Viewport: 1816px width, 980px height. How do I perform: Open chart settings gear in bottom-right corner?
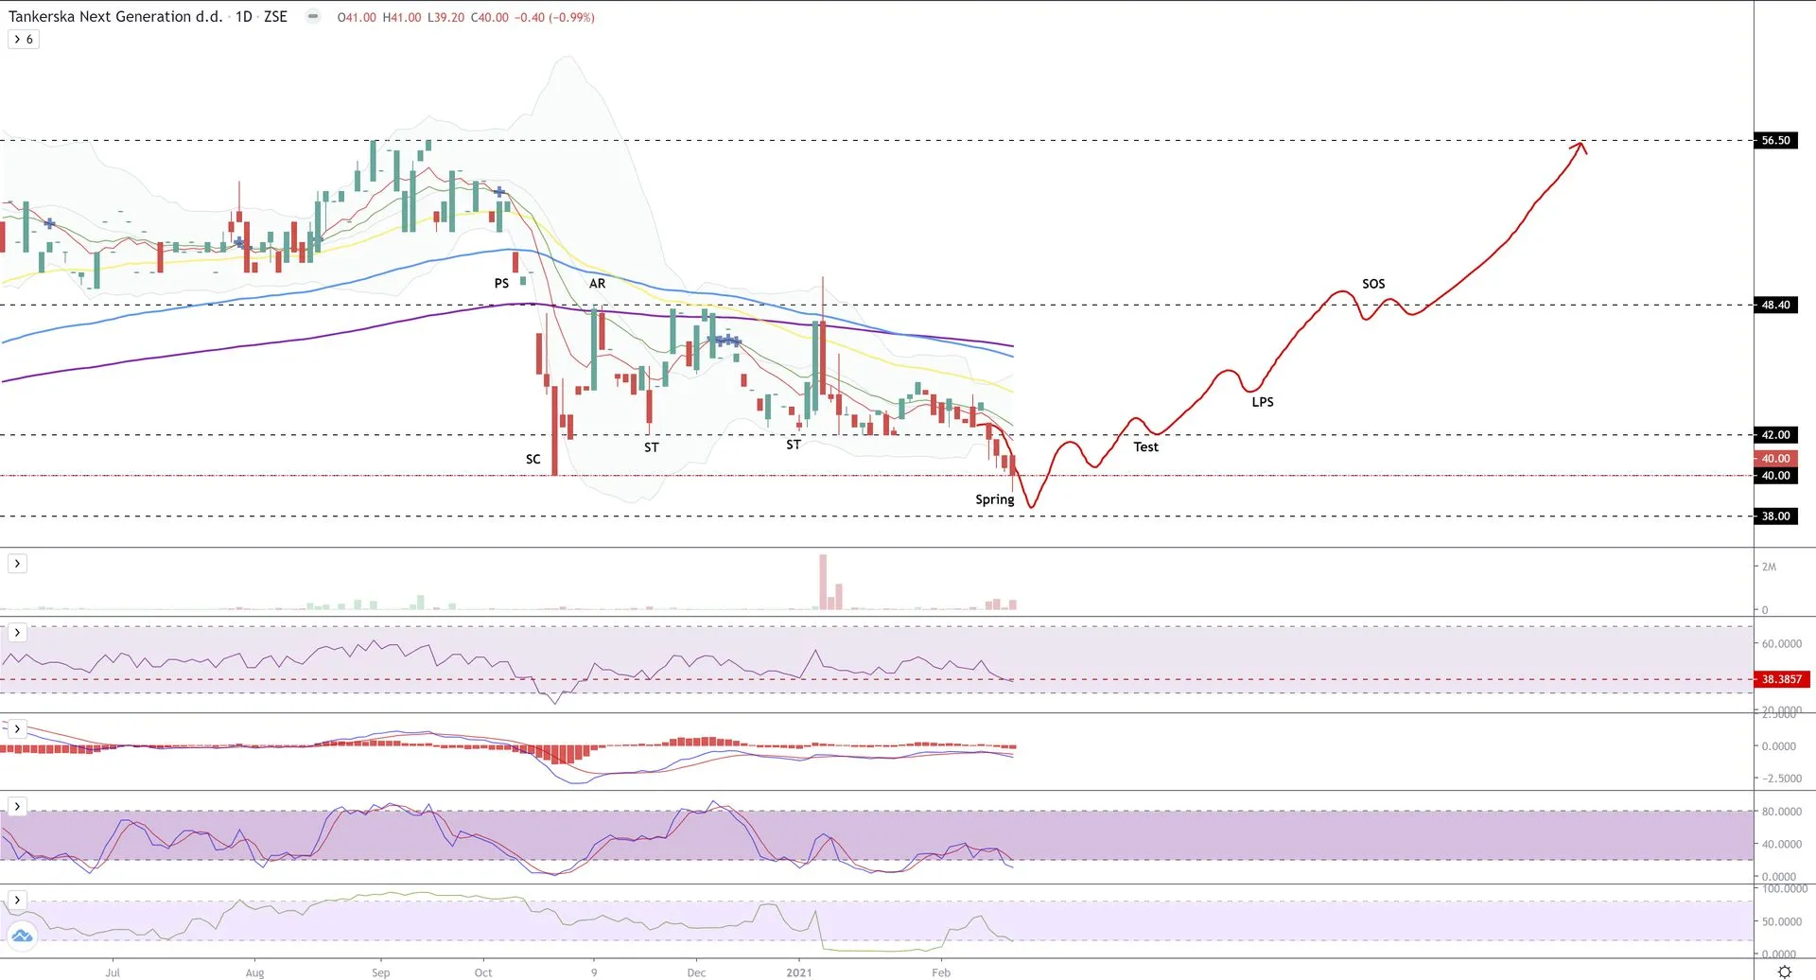[1785, 971]
